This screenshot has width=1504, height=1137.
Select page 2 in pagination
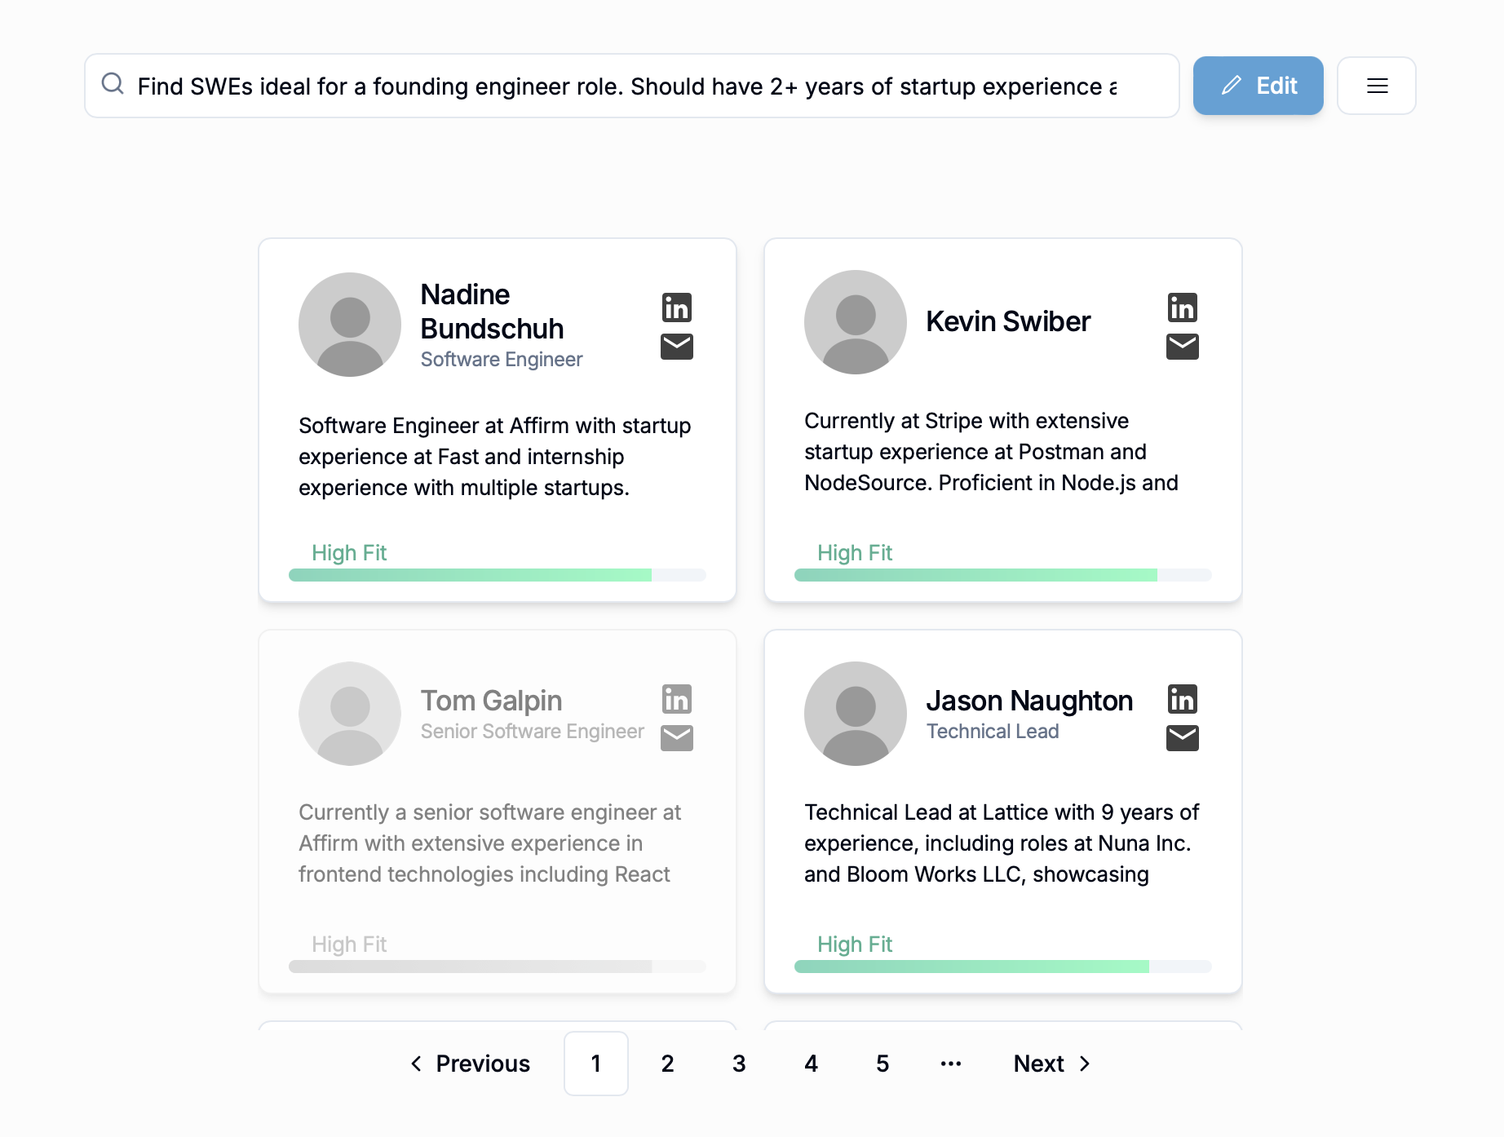(667, 1064)
